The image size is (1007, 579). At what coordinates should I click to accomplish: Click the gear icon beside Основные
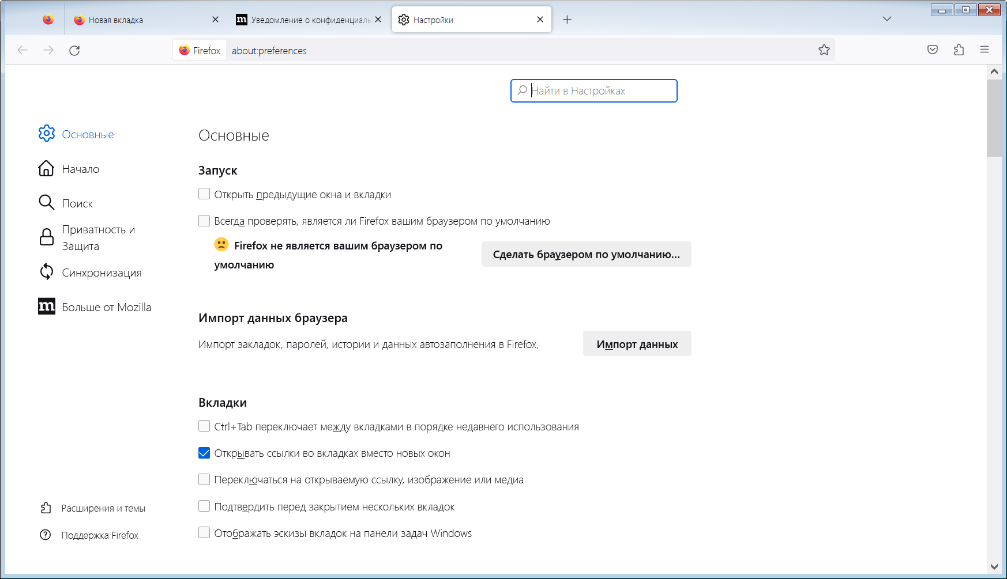click(47, 134)
